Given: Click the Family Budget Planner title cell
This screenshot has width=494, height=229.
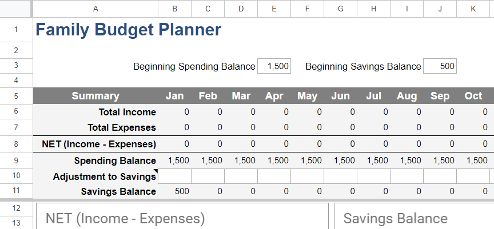Looking at the screenshot, I should 128,30.
